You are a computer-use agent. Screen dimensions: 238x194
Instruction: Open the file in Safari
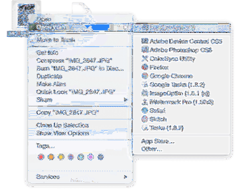[x=153, y=111]
